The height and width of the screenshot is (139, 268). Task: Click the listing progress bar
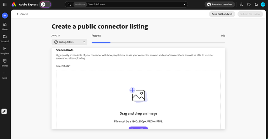(x=158, y=43)
